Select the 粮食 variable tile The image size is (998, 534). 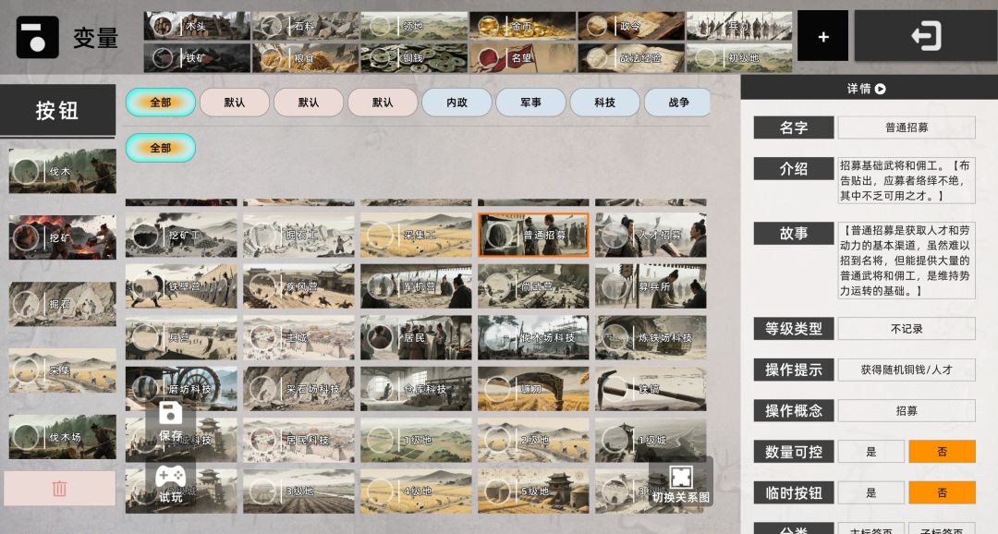(306, 58)
